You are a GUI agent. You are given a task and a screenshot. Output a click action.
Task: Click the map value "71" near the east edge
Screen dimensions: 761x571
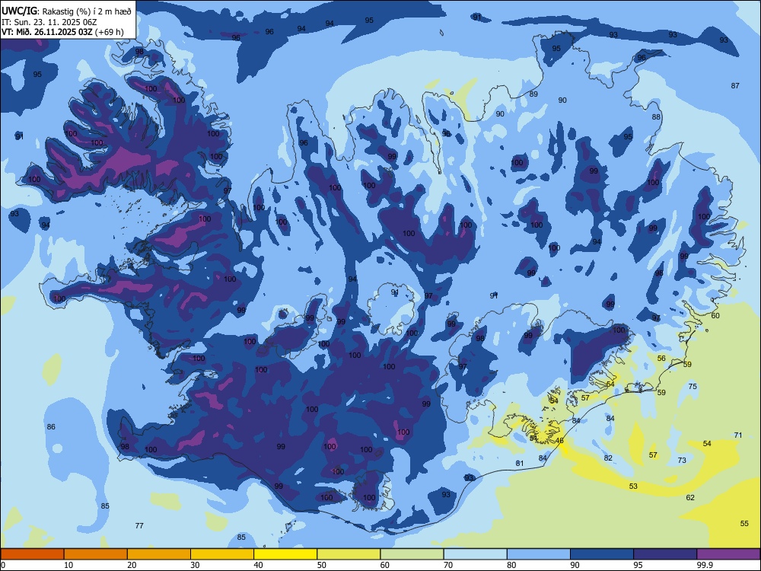tap(738, 435)
